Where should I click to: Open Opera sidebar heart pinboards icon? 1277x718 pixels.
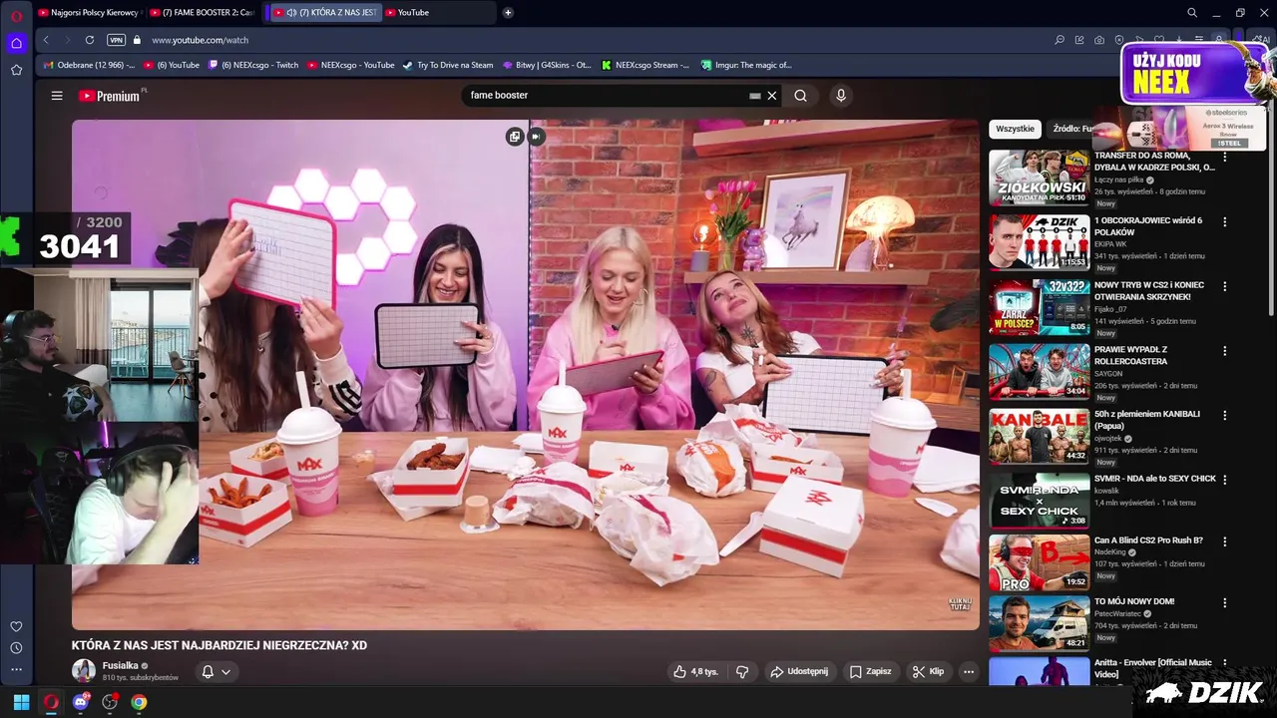[16, 626]
